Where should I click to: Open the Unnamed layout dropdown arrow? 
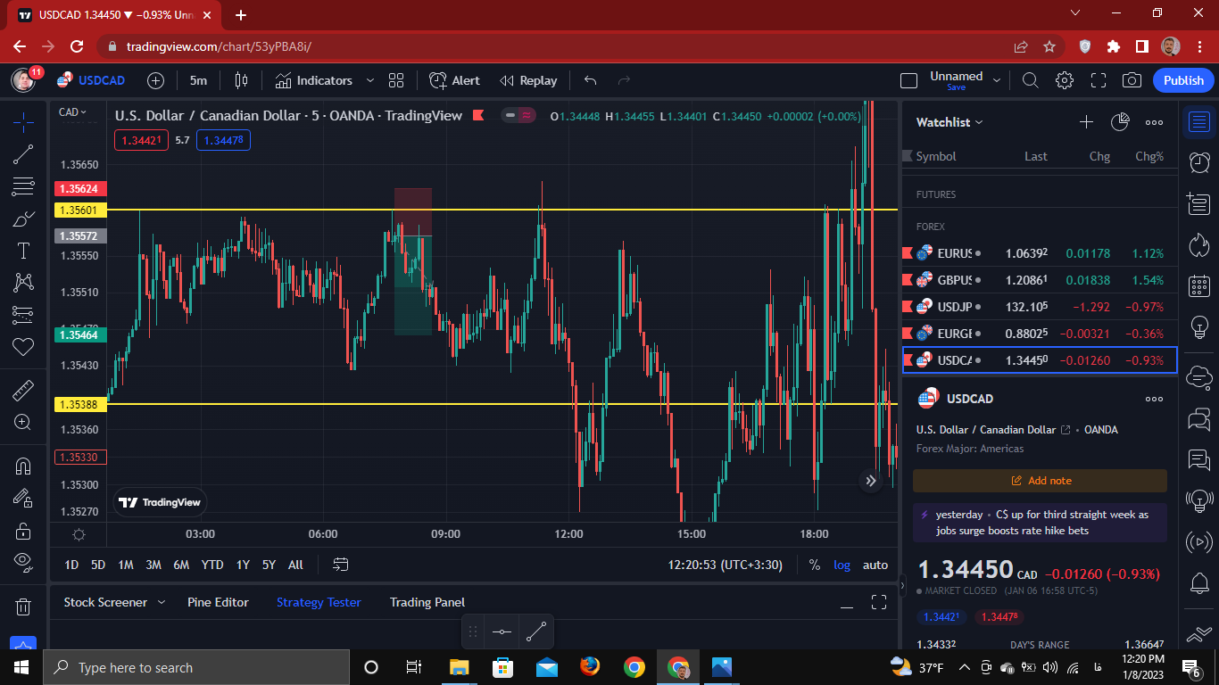(x=997, y=80)
